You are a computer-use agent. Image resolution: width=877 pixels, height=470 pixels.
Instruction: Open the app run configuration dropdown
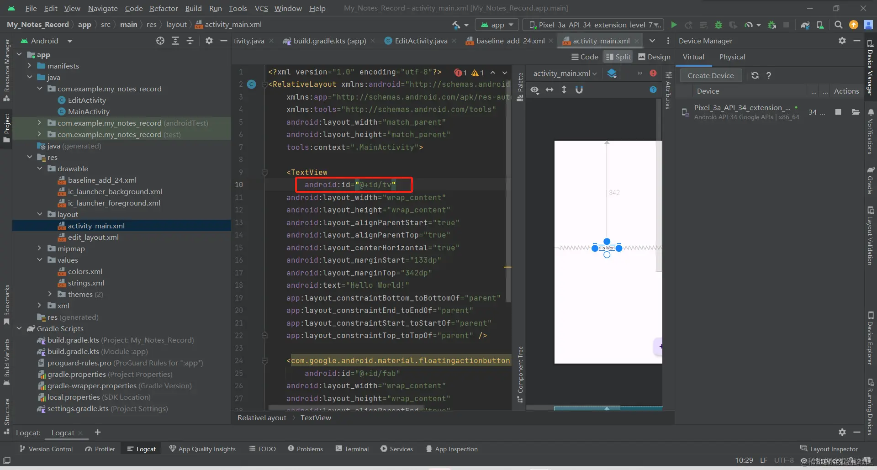[497, 25]
